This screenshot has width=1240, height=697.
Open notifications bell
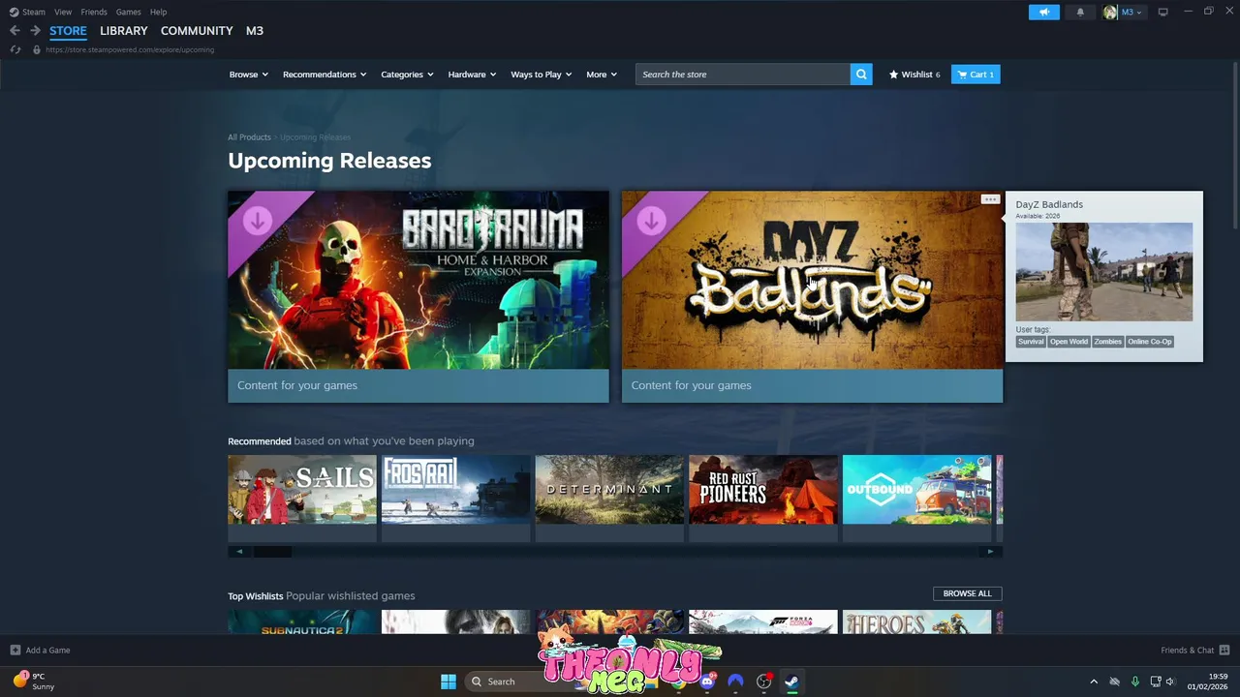(x=1080, y=12)
